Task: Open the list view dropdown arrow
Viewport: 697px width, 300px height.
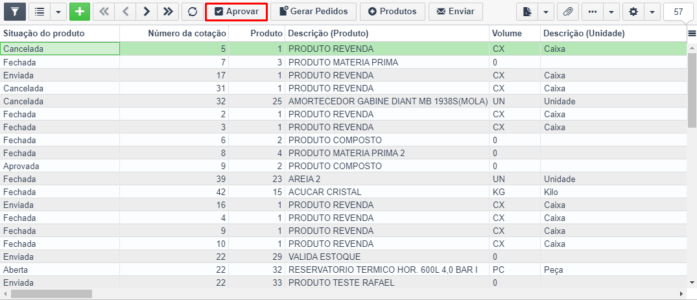Action: pos(58,12)
